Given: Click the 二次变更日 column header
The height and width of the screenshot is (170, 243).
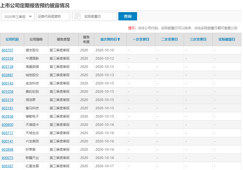Looking at the screenshot, I should click(169, 39).
